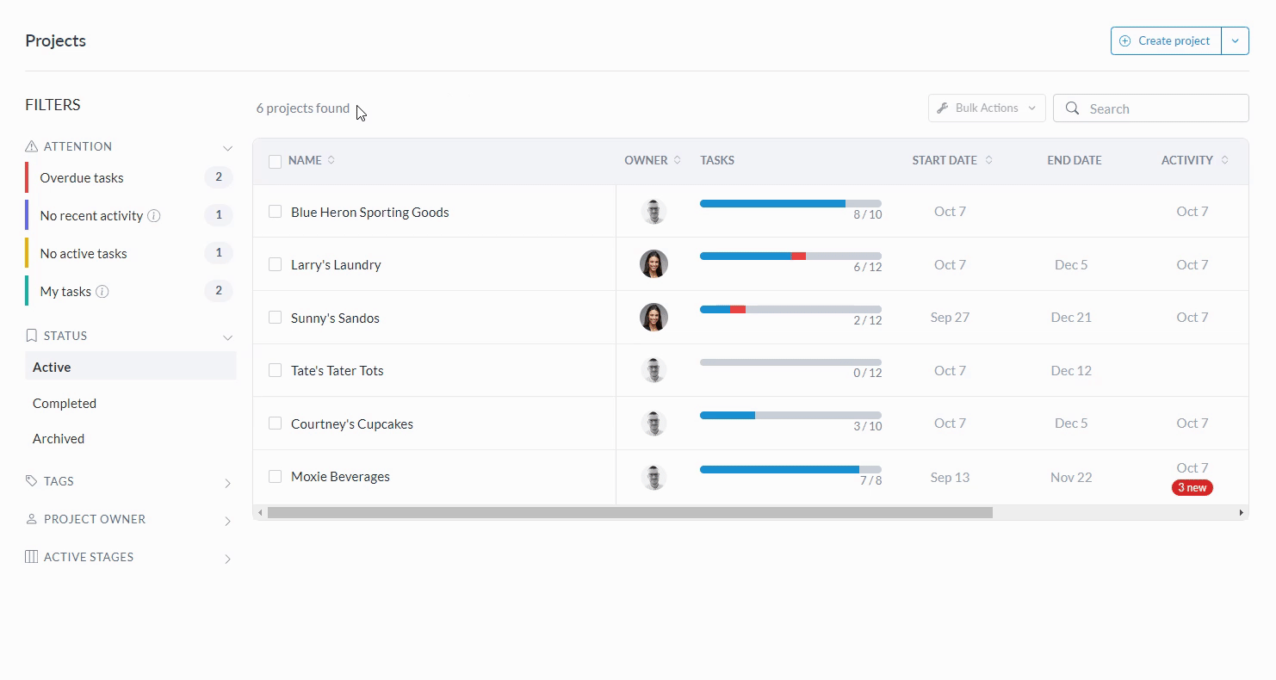Screen dimensions: 1276x680
Task: Click Larry's Laundry owner avatar
Action: click(x=653, y=264)
